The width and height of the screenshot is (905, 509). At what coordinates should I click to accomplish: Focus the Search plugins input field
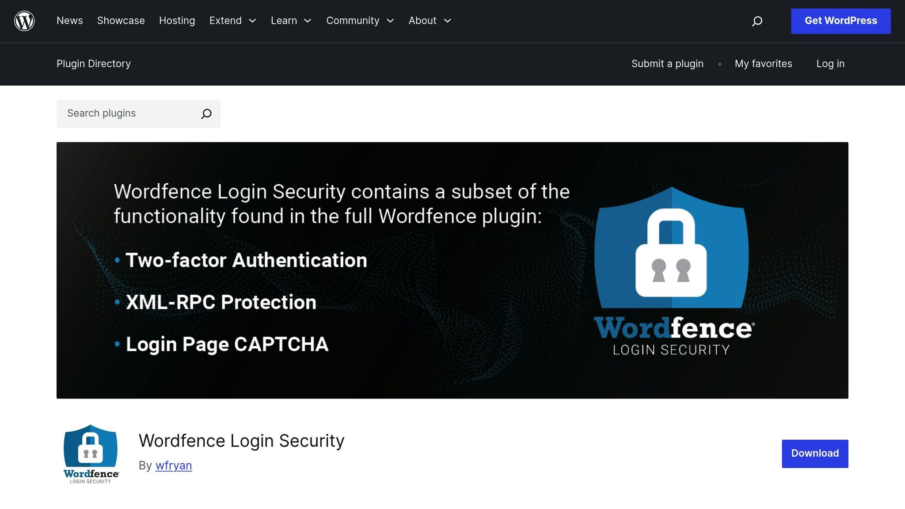[128, 114]
